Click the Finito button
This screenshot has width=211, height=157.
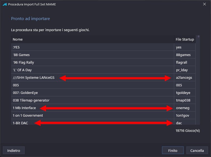coord(173,151)
